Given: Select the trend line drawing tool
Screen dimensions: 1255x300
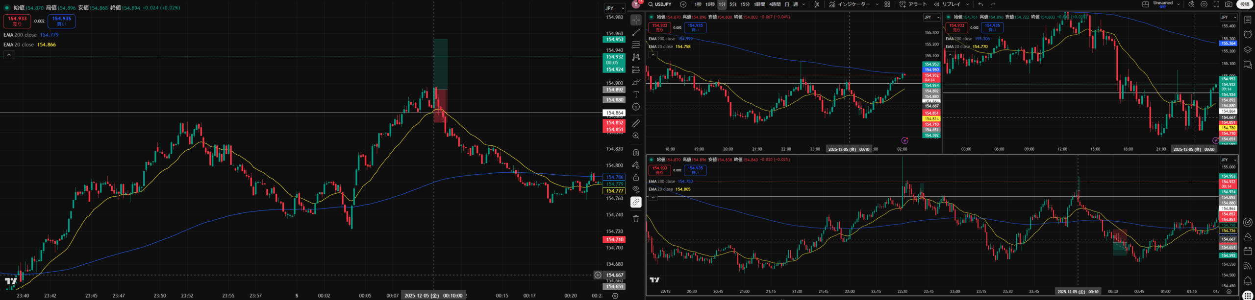Looking at the screenshot, I should pos(636,32).
